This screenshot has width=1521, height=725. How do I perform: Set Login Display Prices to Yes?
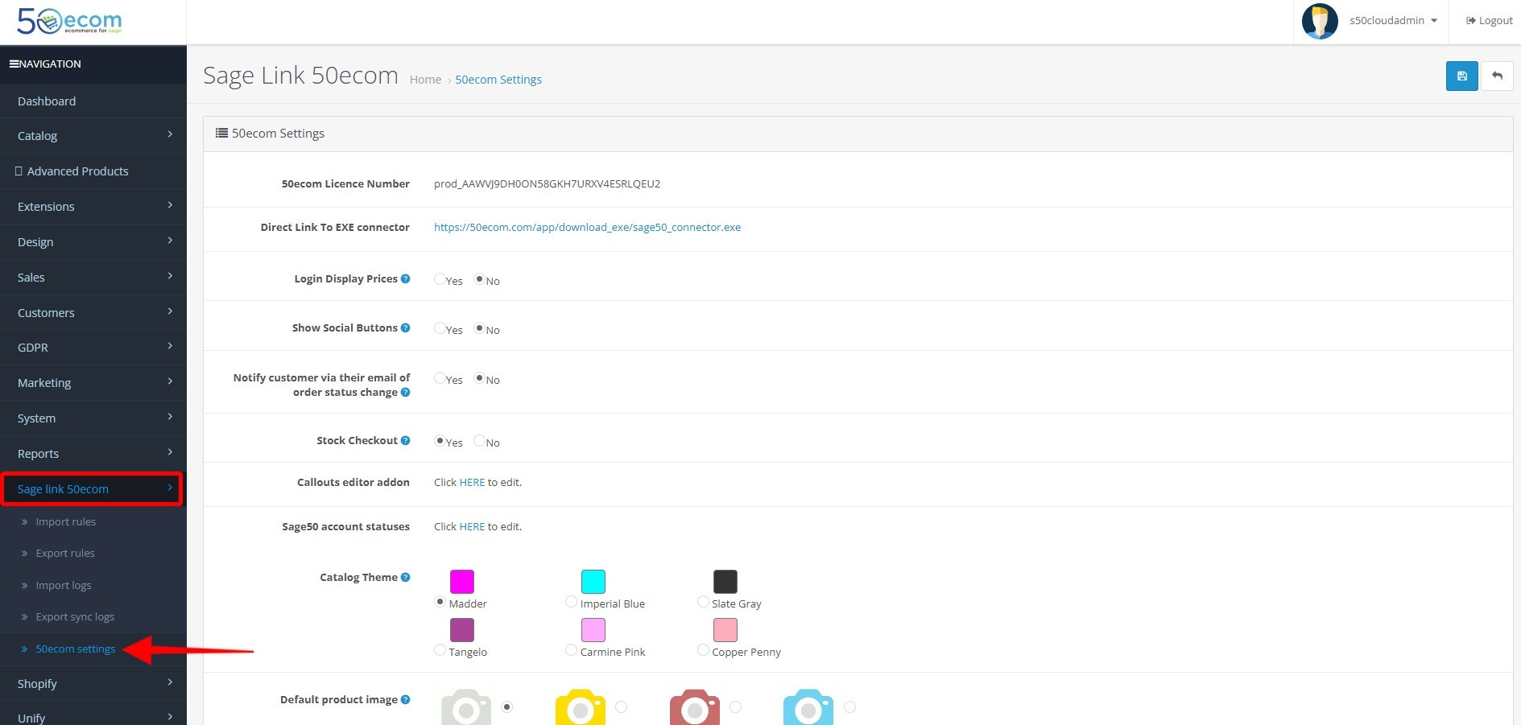tap(440, 279)
